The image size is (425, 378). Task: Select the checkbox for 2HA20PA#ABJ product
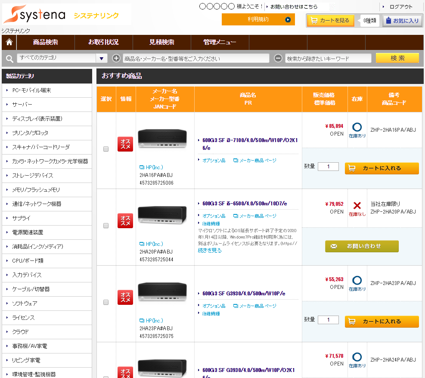[106, 226]
